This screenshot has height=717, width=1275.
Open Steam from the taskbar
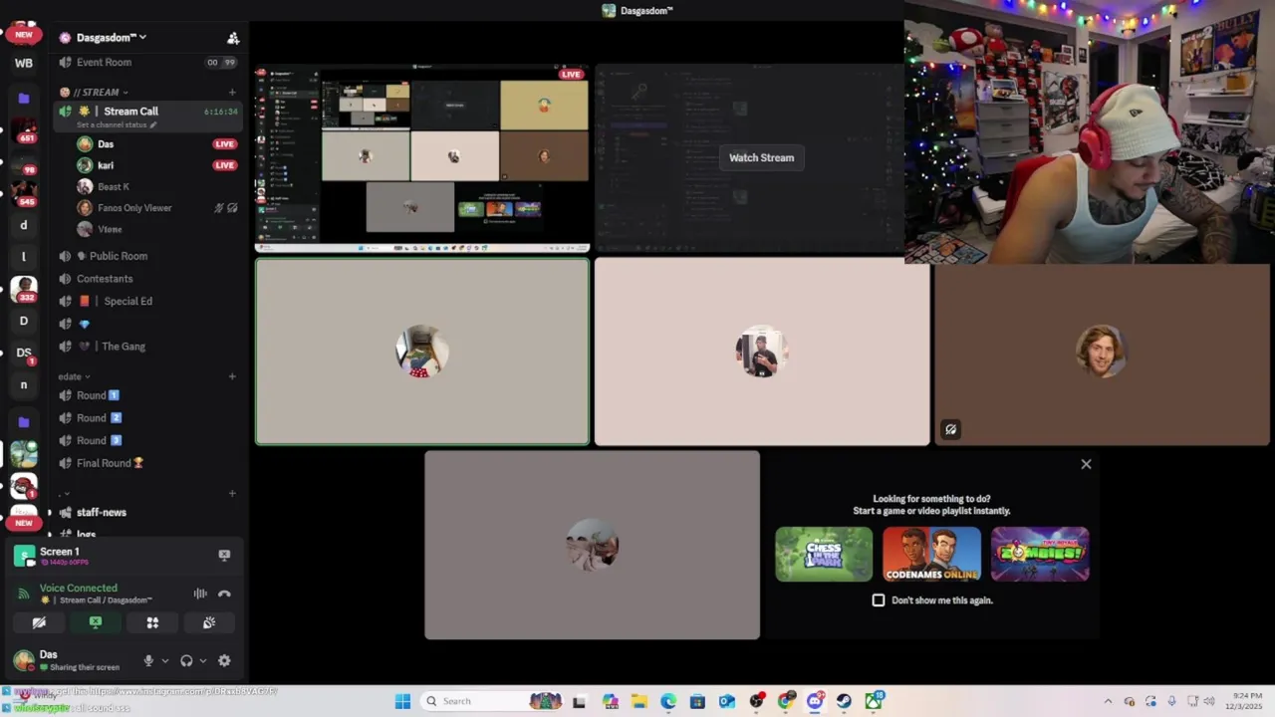click(844, 701)
